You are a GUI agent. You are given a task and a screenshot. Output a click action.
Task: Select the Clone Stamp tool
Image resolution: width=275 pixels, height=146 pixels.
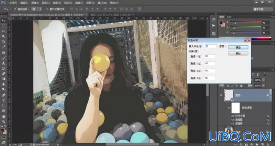[4, 63]
